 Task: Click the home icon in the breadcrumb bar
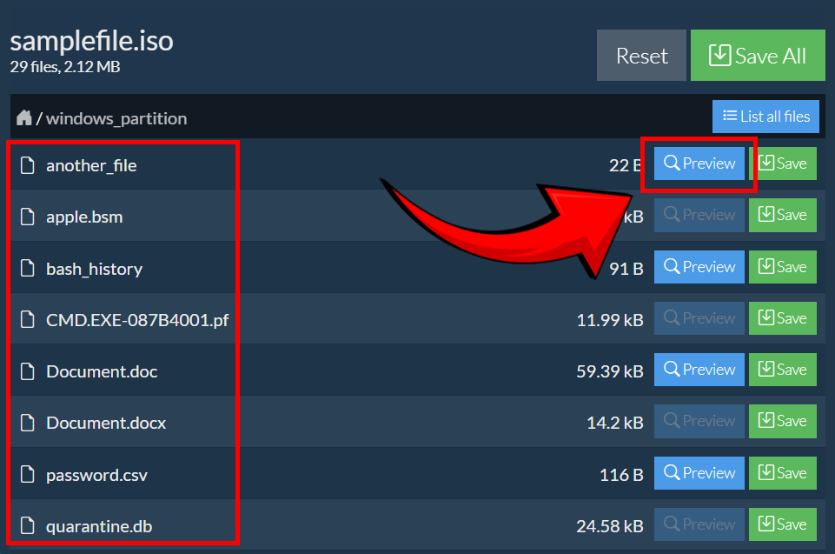point(24,117)
